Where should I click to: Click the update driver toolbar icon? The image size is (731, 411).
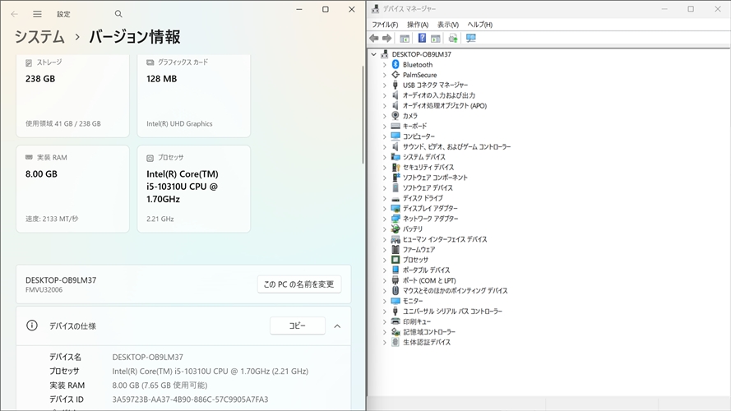tap(452, 39)
